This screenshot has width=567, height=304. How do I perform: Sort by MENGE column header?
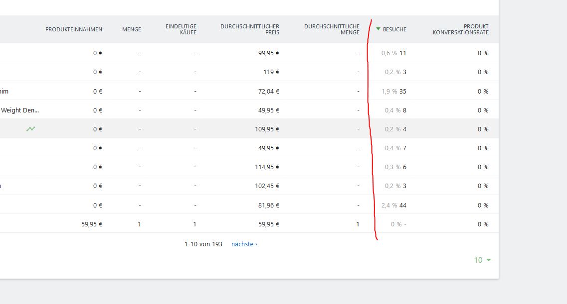[132, 29]
